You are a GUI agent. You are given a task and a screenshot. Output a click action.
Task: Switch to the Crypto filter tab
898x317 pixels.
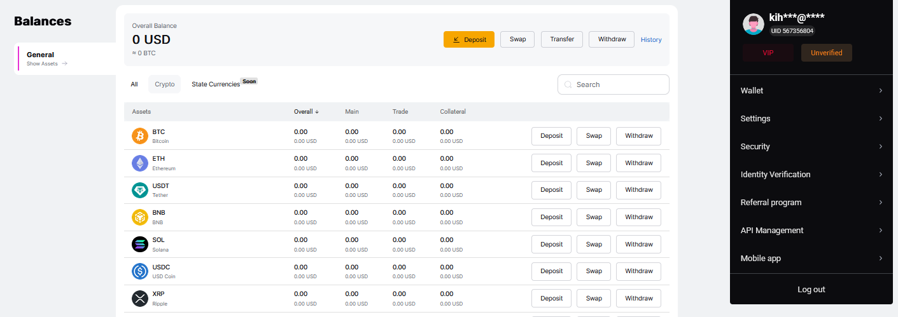coord(164,84)
